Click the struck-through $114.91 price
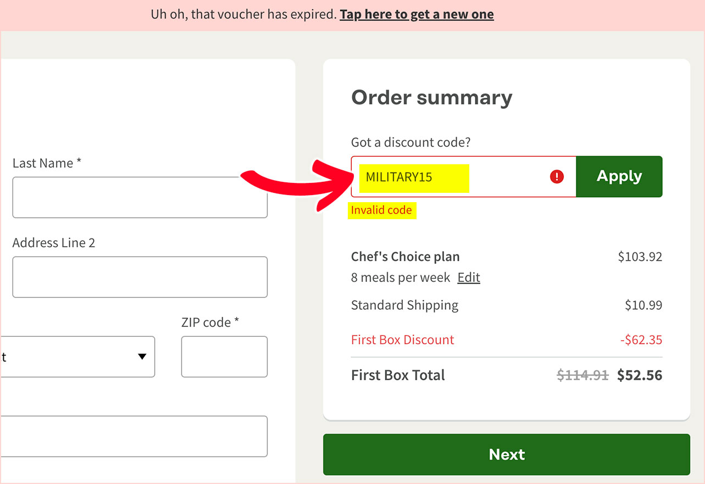Viewport: 705px width, 484px height. [582, 375]
